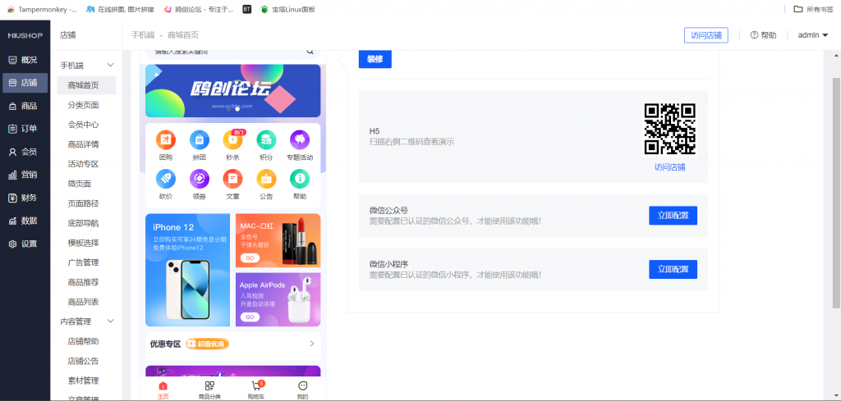The image size is (841, 401).
Task: Tap the 砍价 icon in preview
Action: pos(166,178)
